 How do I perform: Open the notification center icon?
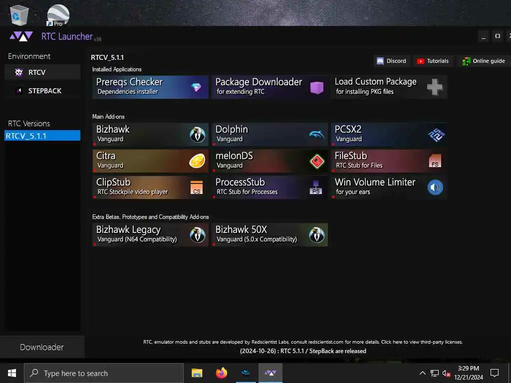tap(495, 373)
